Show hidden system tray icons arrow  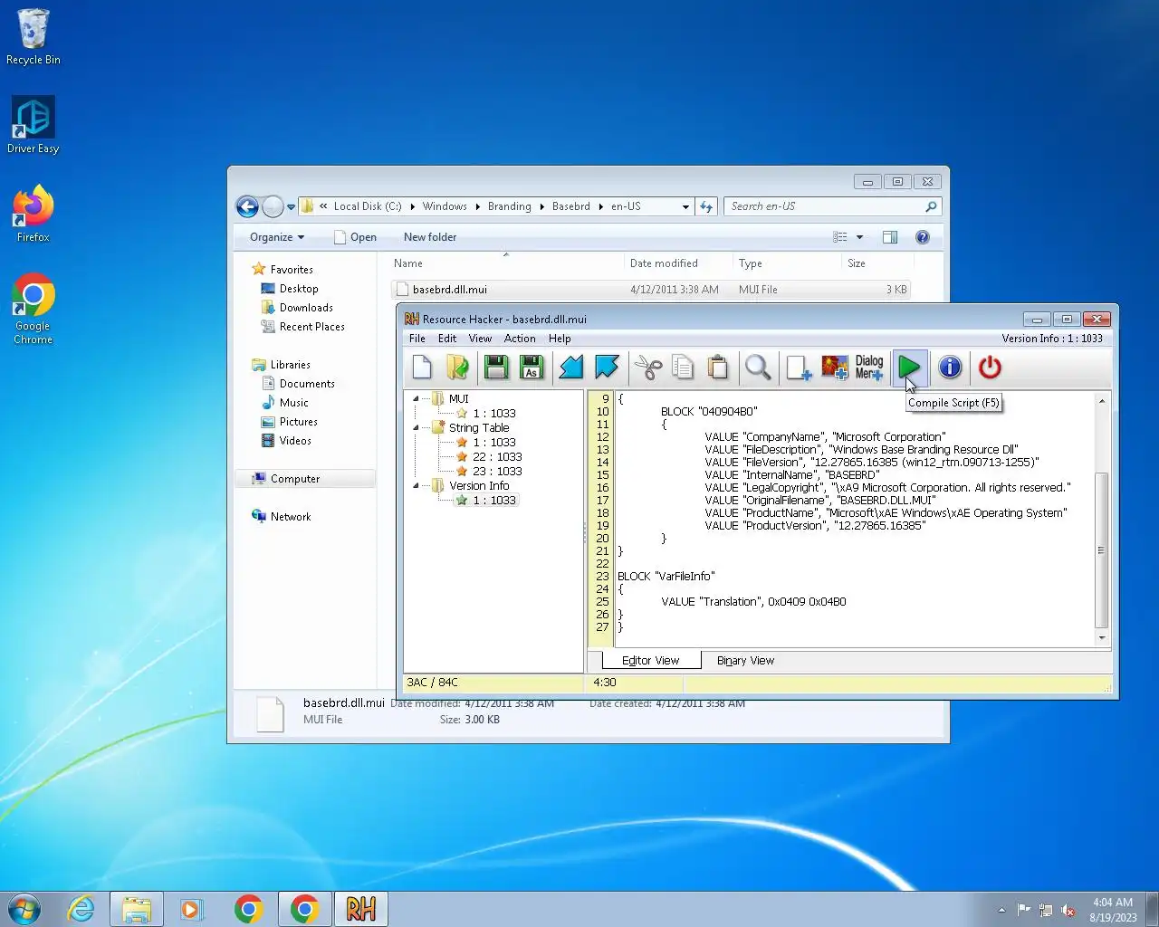coord(1001,910)
